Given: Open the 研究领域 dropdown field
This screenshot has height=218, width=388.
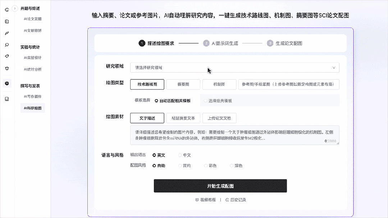Looking at the screenshot, I should [x=234, y=68].
